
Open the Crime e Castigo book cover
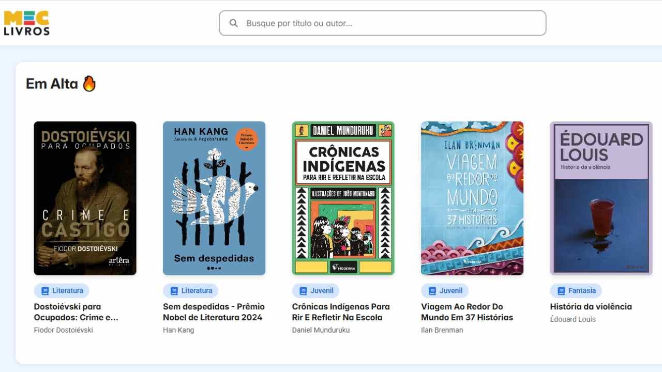85,198
